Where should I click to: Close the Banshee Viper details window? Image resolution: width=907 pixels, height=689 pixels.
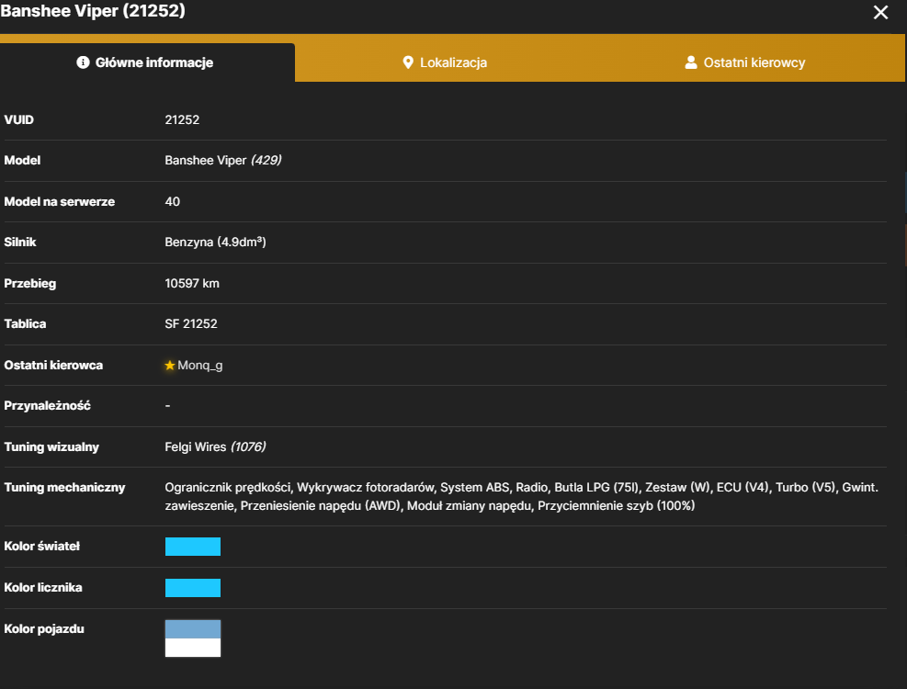click(880, 12)
